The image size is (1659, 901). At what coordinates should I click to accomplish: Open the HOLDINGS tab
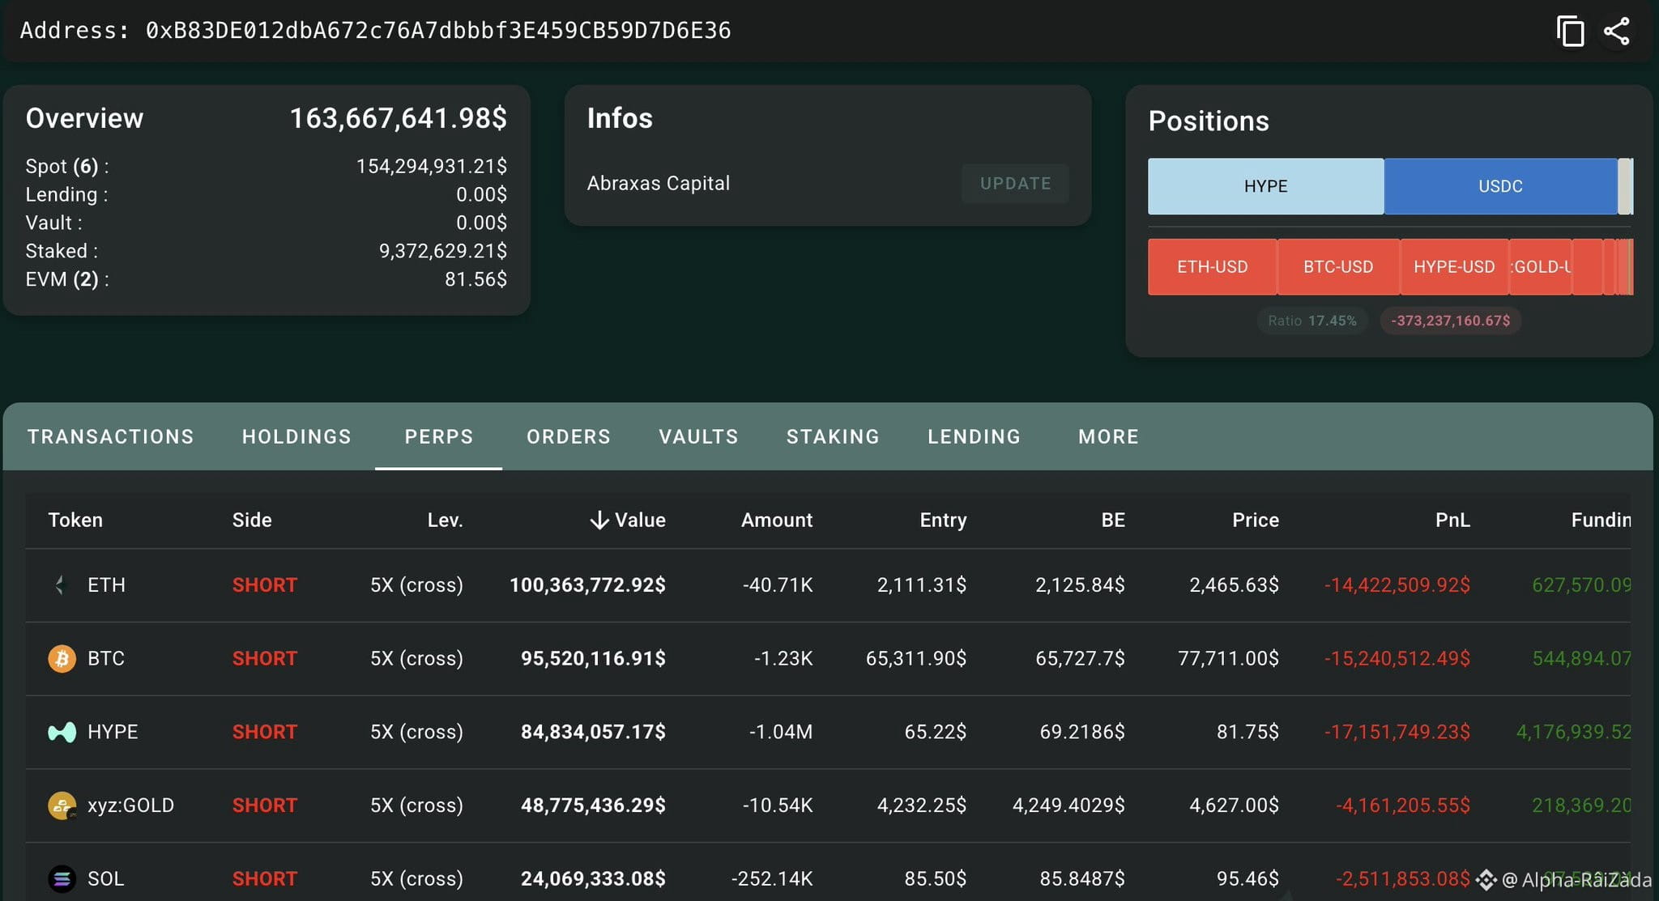coord(296,436)
